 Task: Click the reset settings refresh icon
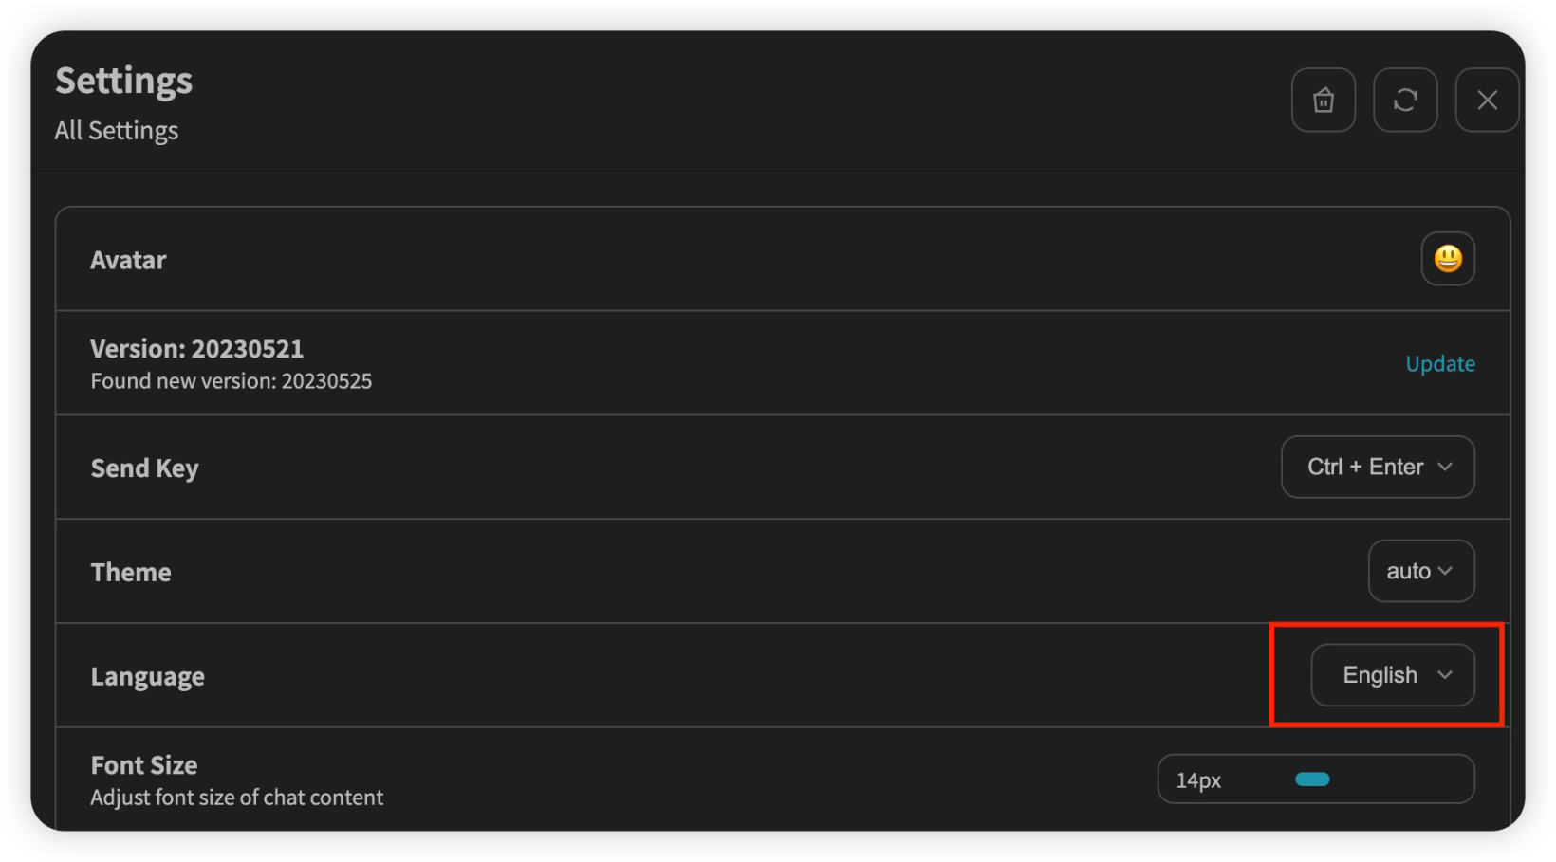1405,101
